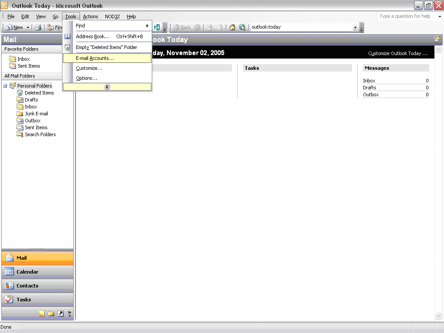Viewport: 444px width, 333px height.
Task: Click the Outbox link under Messages
Action: (x=371, y=95)
